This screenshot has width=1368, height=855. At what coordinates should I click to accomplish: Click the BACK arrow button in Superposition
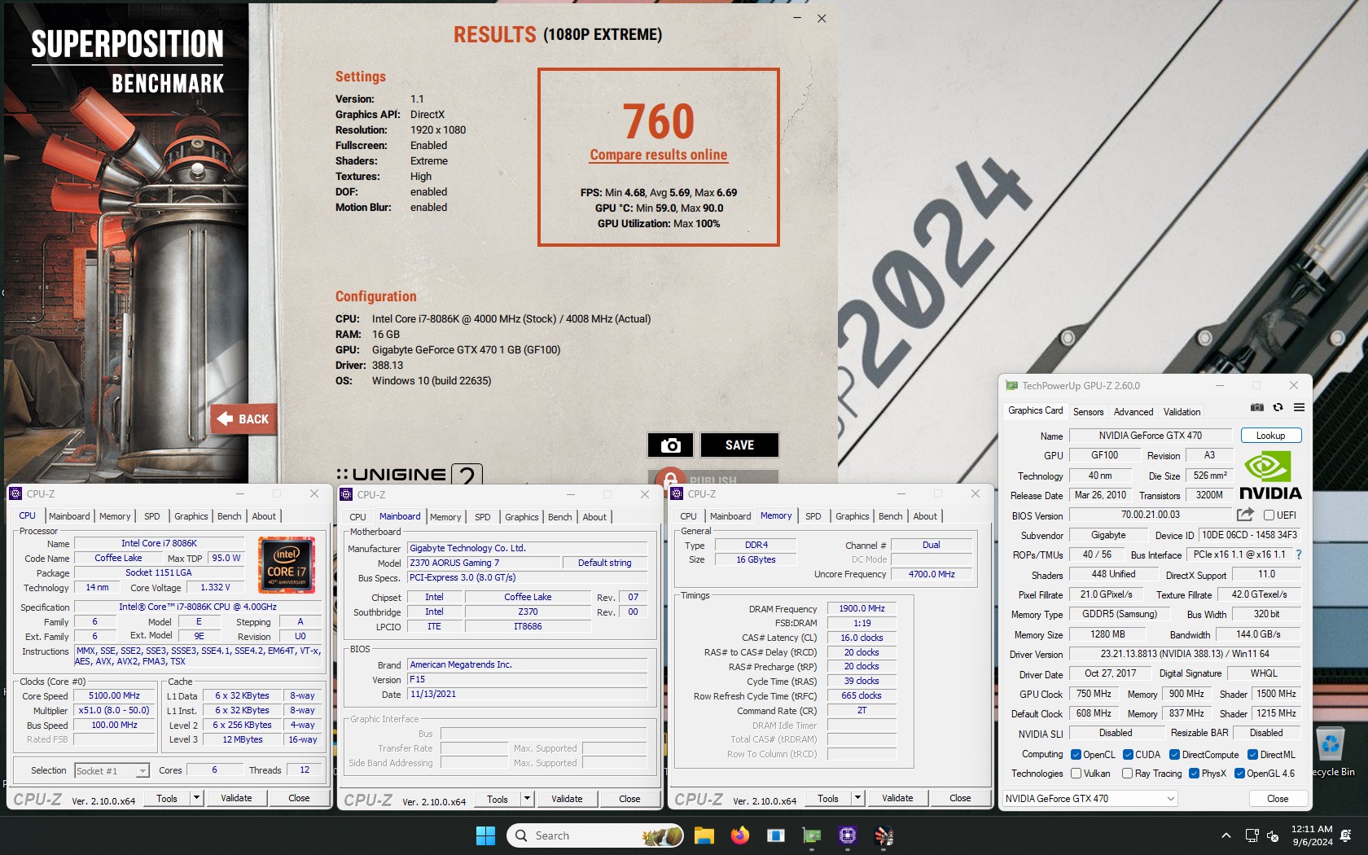[243, 419]
